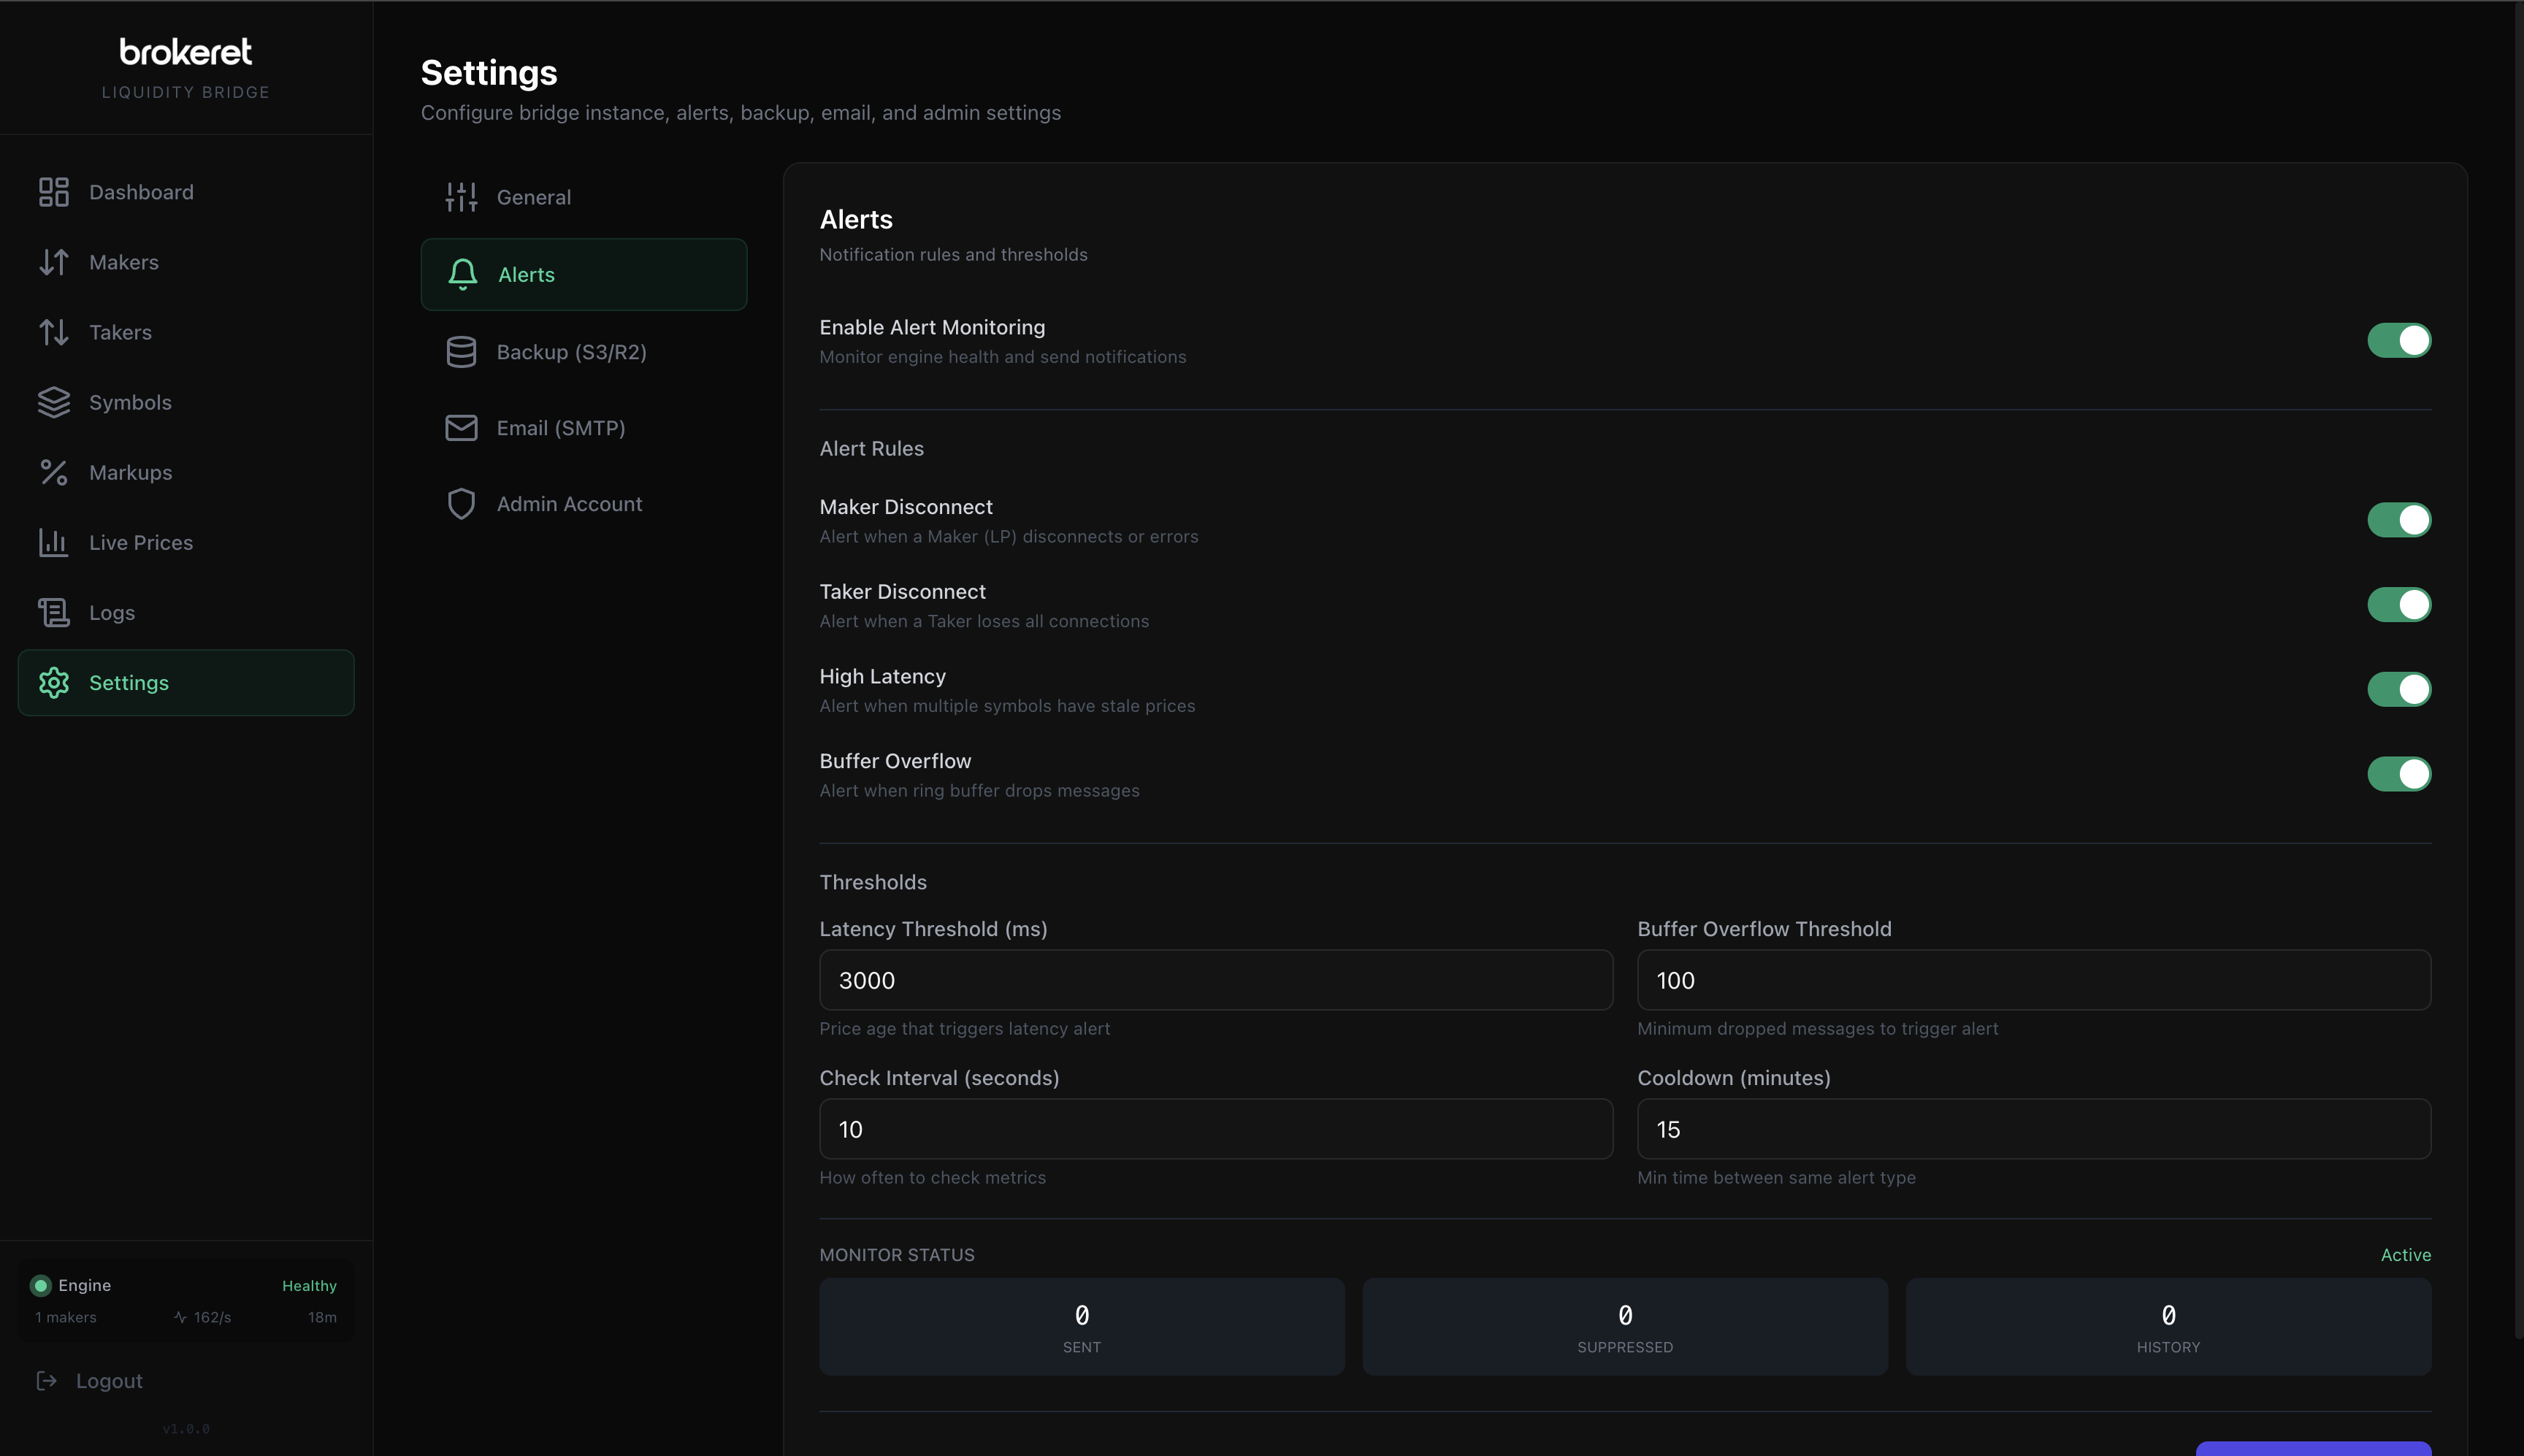The image size is (2524, 1456).
Task: Click the Takers arrows icon
Action: click(53, 331)
